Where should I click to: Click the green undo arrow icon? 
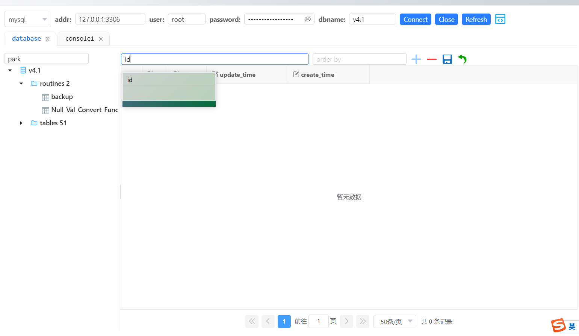coord(463,59)
